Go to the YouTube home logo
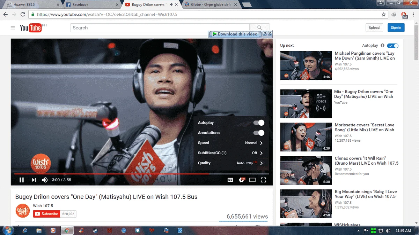This screenshot has height=235, width=419. 31,28
